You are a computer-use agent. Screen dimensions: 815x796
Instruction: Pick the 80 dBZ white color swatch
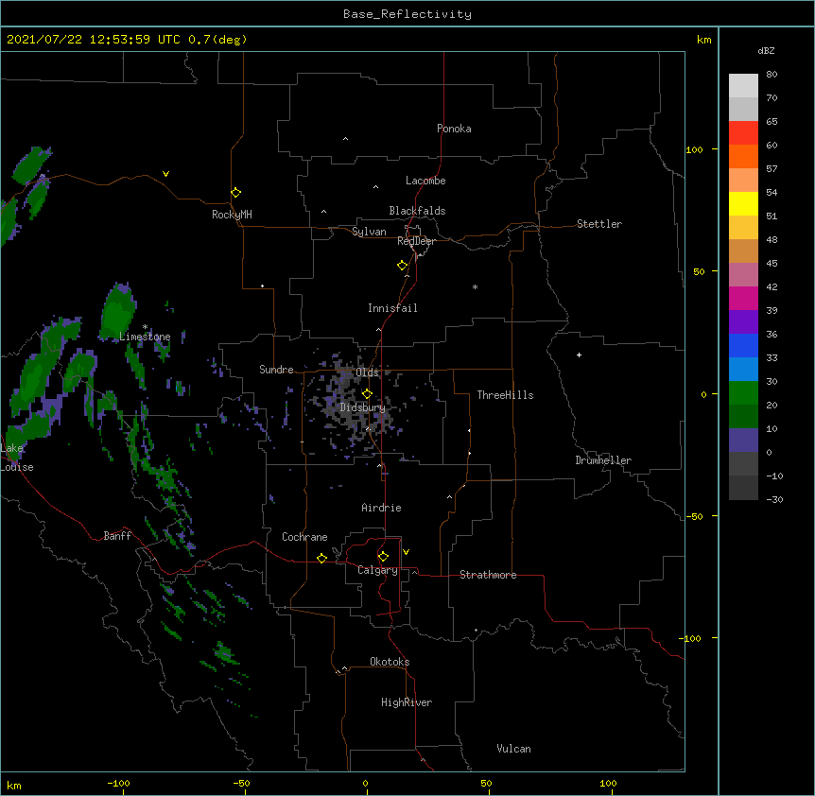pos(743,86)
